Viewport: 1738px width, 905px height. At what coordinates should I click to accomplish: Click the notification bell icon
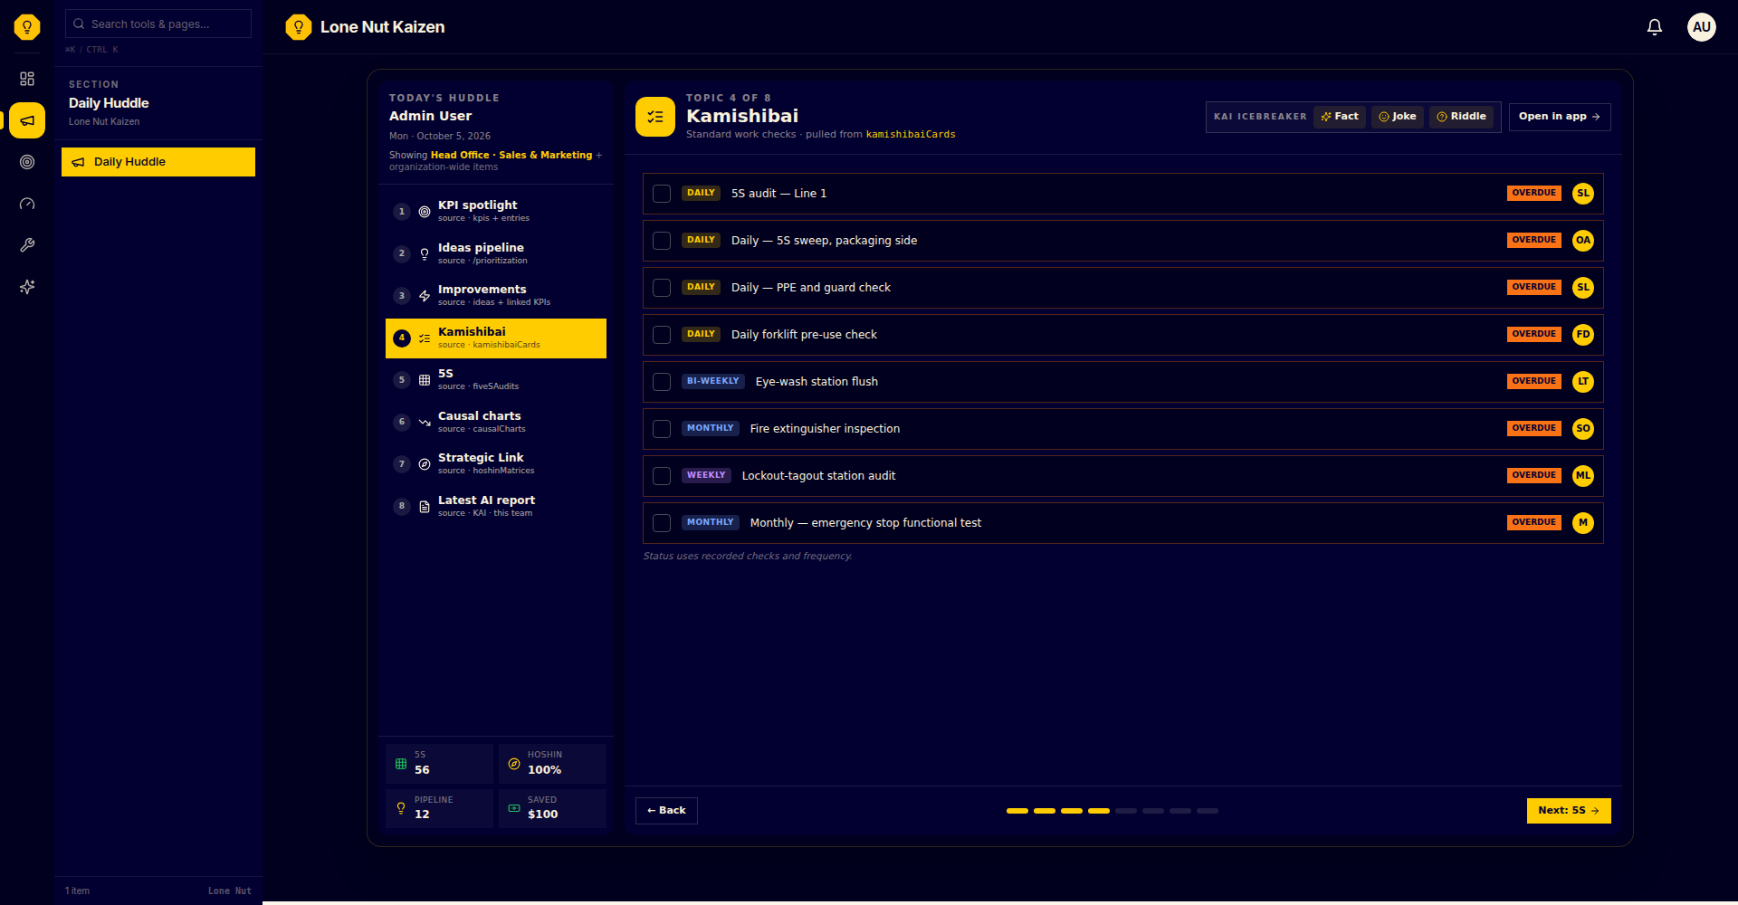[1655, 27]
